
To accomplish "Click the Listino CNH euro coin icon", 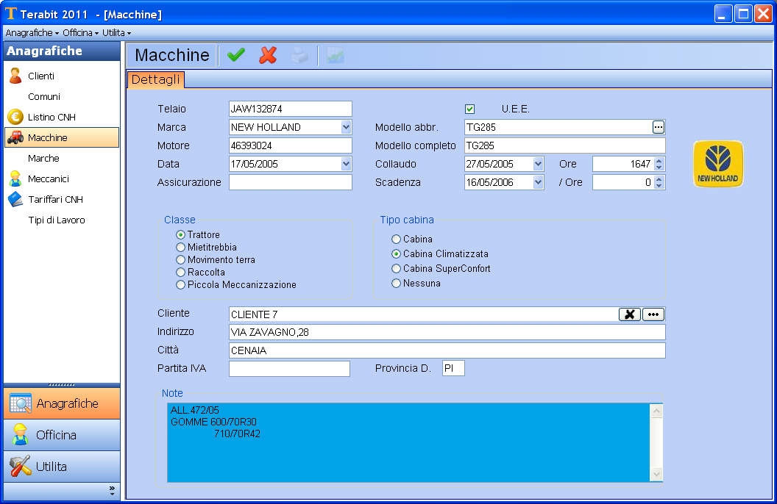I will click(15, 117).
